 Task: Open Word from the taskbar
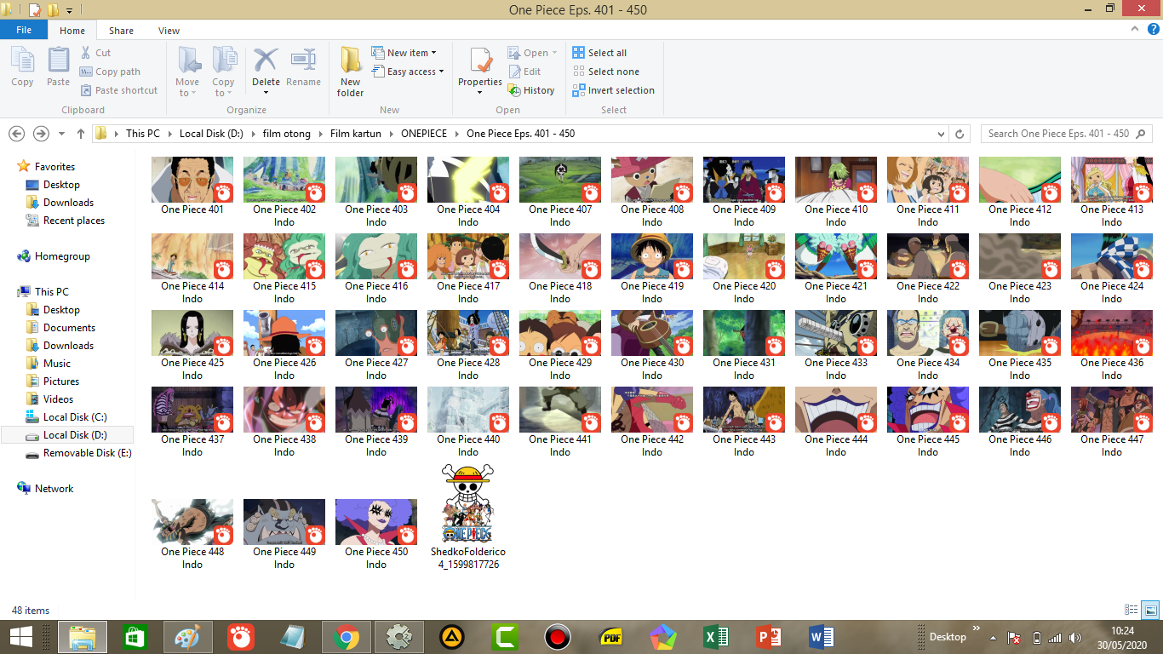pos(821,637)
